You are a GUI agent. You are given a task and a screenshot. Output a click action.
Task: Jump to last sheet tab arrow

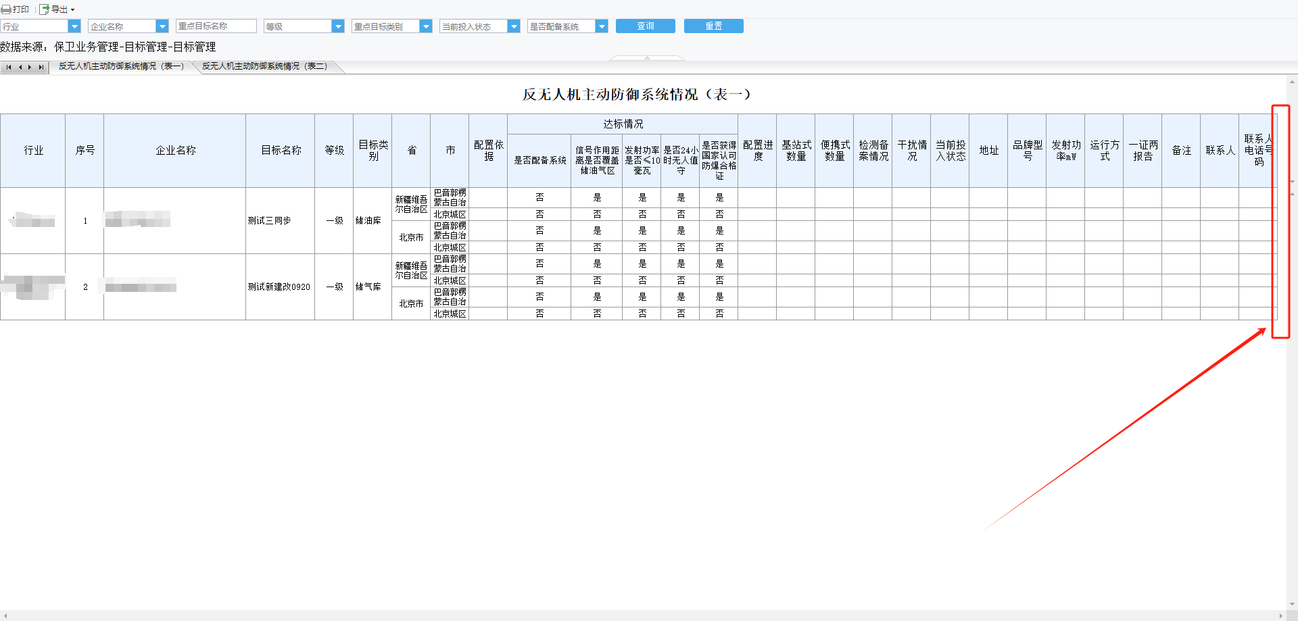click(41, 67)
